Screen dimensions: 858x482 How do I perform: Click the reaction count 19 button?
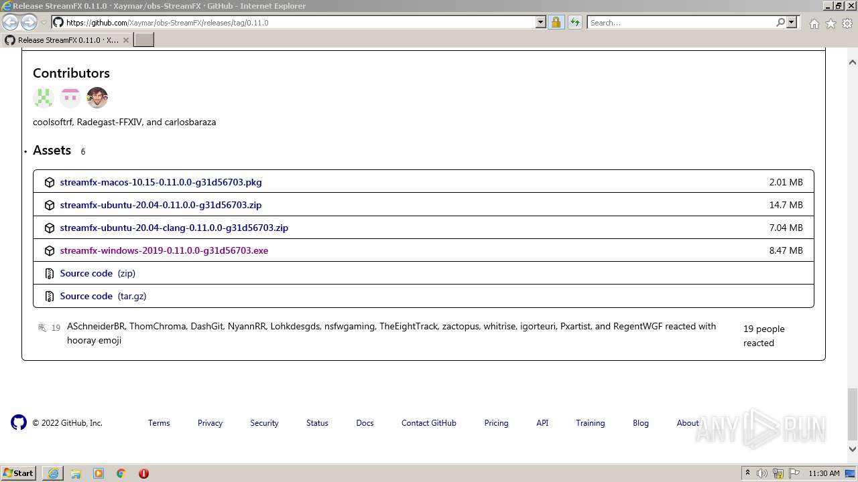point(50,327)
